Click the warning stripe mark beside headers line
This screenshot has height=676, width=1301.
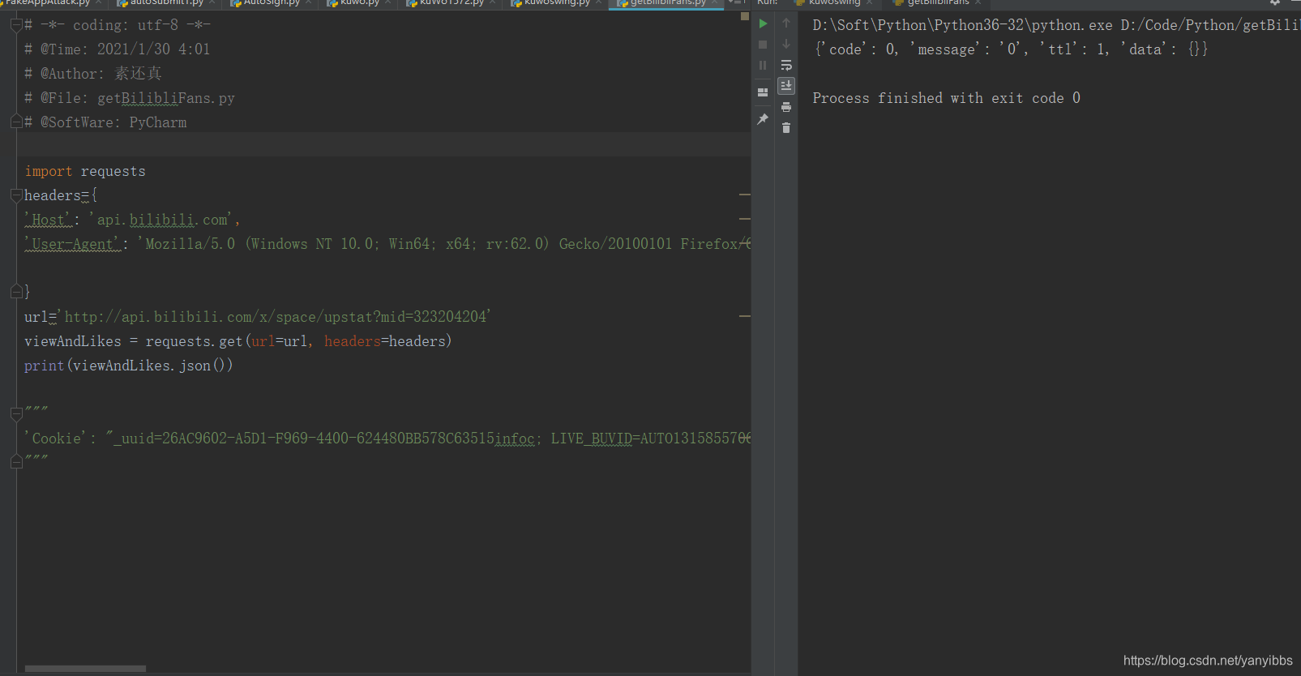tap(744, 195)
